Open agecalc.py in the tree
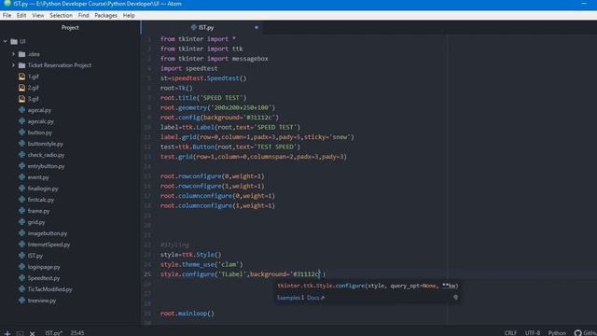The width and height of the screenshot is (597, 336). [x=41, y=121]
